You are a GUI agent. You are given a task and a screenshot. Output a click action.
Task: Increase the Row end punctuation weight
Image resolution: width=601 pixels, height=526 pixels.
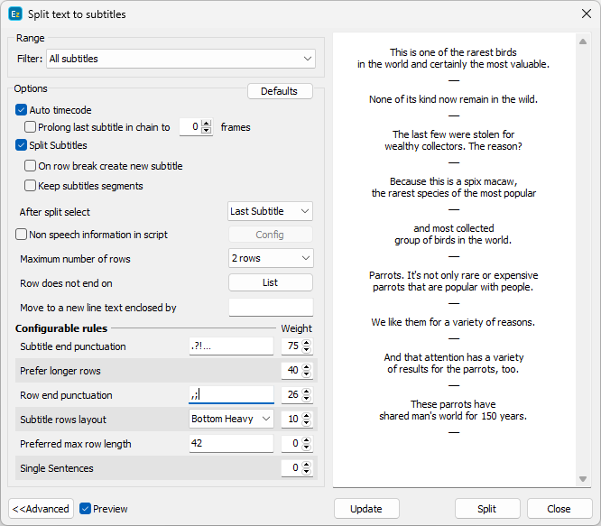point(308,392)
